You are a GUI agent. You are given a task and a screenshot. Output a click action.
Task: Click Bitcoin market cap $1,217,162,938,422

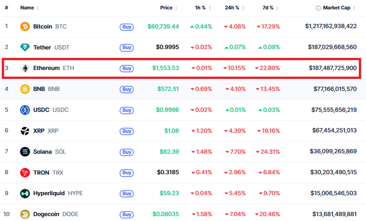(x=331, y=26)
